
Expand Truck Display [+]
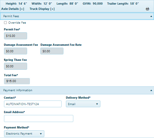[42, 9]
